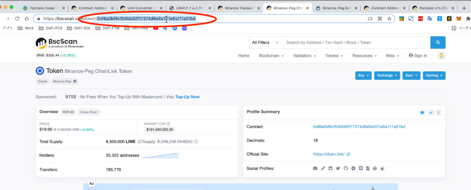Open the DeFi-SOL bookmarks folder

point(79,28)
